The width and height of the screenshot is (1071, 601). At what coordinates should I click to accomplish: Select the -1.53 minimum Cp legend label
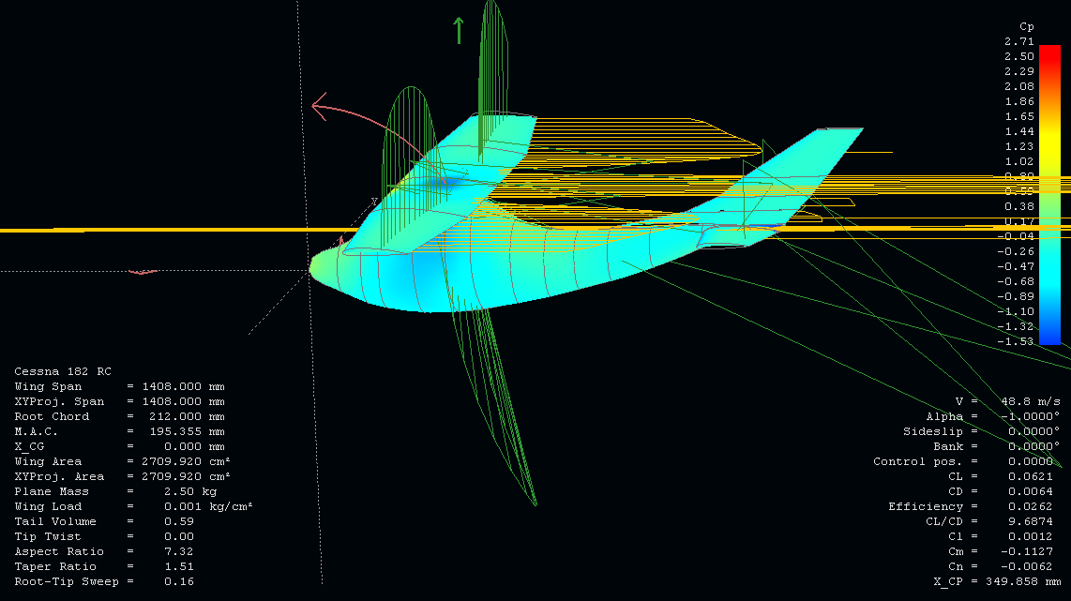pos(1015,341)
